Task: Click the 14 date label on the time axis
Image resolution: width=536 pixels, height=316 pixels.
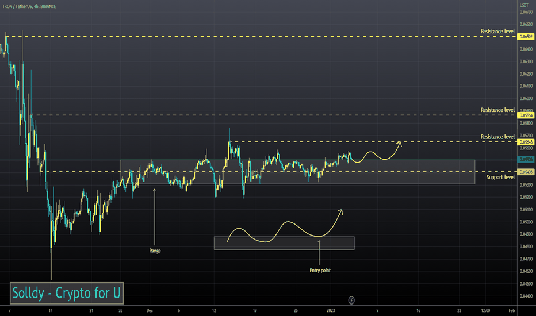Action: [x=51, y=310]
